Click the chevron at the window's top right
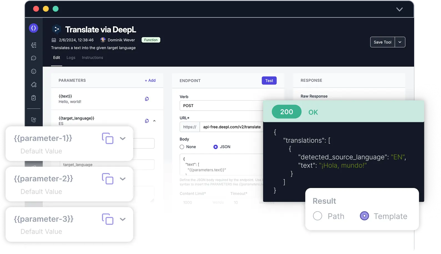The height and width of the screenshot is (254, 441). coord(399,9)
